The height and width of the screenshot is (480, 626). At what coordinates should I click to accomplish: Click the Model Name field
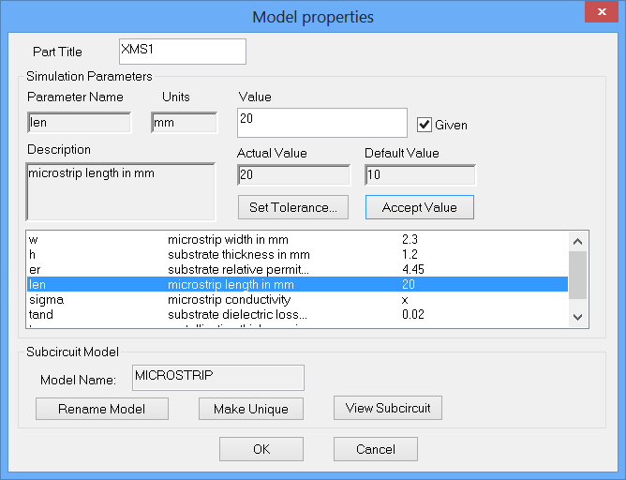click(x=217, y=377)
